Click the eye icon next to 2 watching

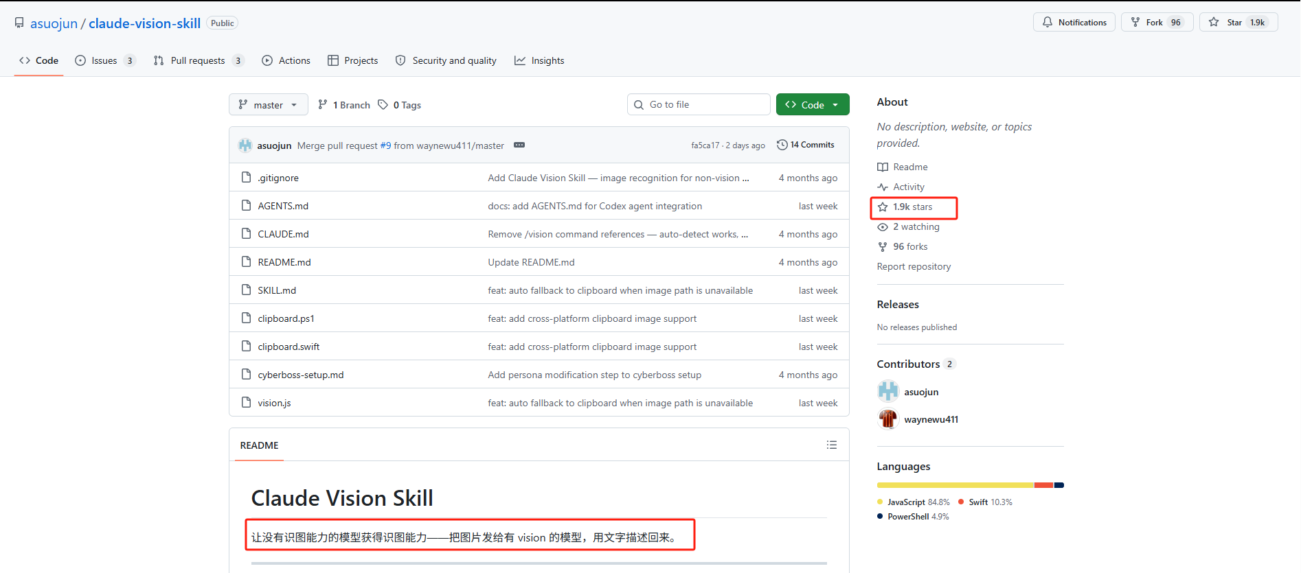883,226
